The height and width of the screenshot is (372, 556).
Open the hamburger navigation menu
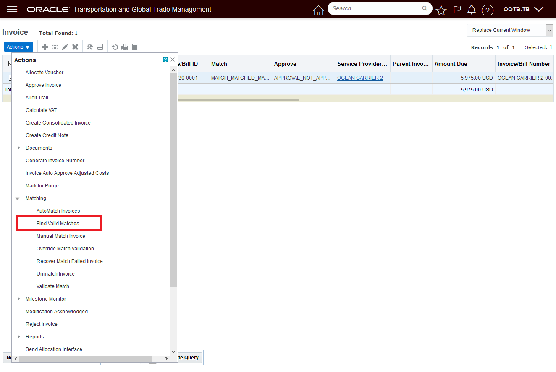[x=12, y=9]
